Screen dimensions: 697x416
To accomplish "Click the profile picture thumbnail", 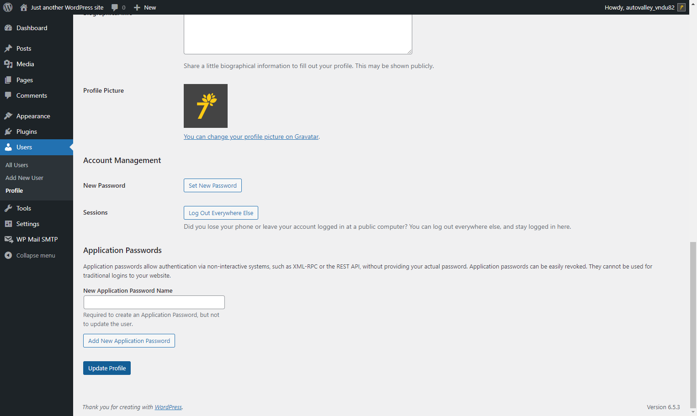I will pyautogui.click(x=206, y=106).
